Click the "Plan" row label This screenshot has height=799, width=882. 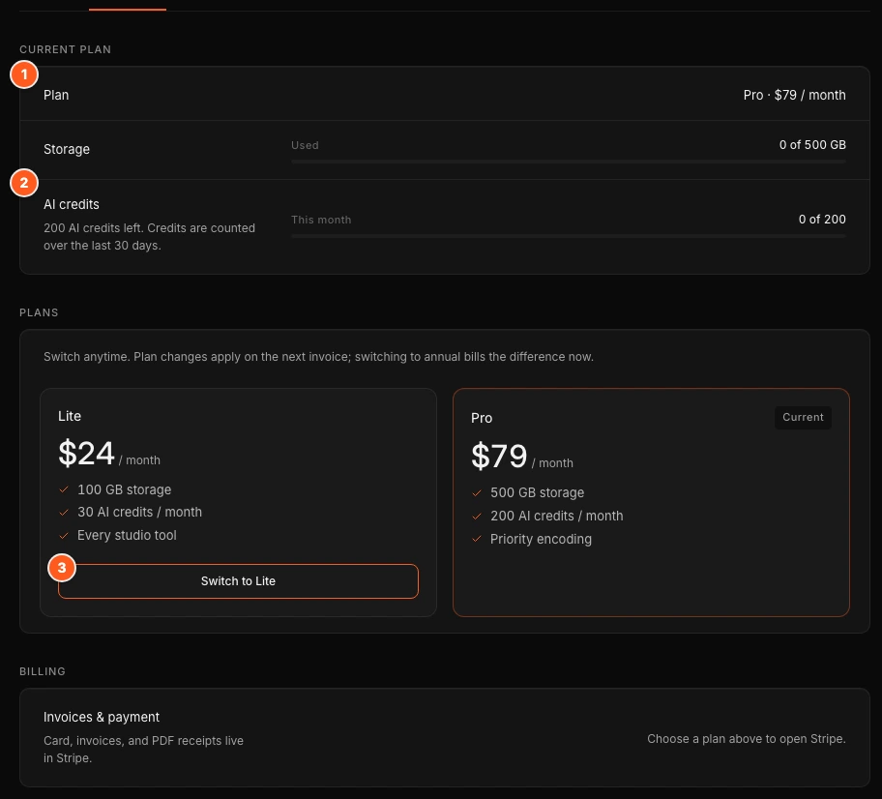[56, 95]
